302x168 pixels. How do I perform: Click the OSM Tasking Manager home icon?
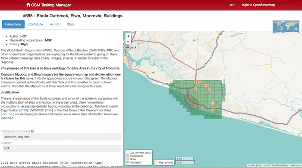pyautogui.click(x=28, y=5)
